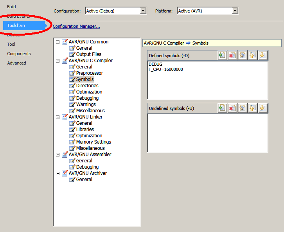Collapse the AVR/GNU Archiver tree node

coord(58,173)
